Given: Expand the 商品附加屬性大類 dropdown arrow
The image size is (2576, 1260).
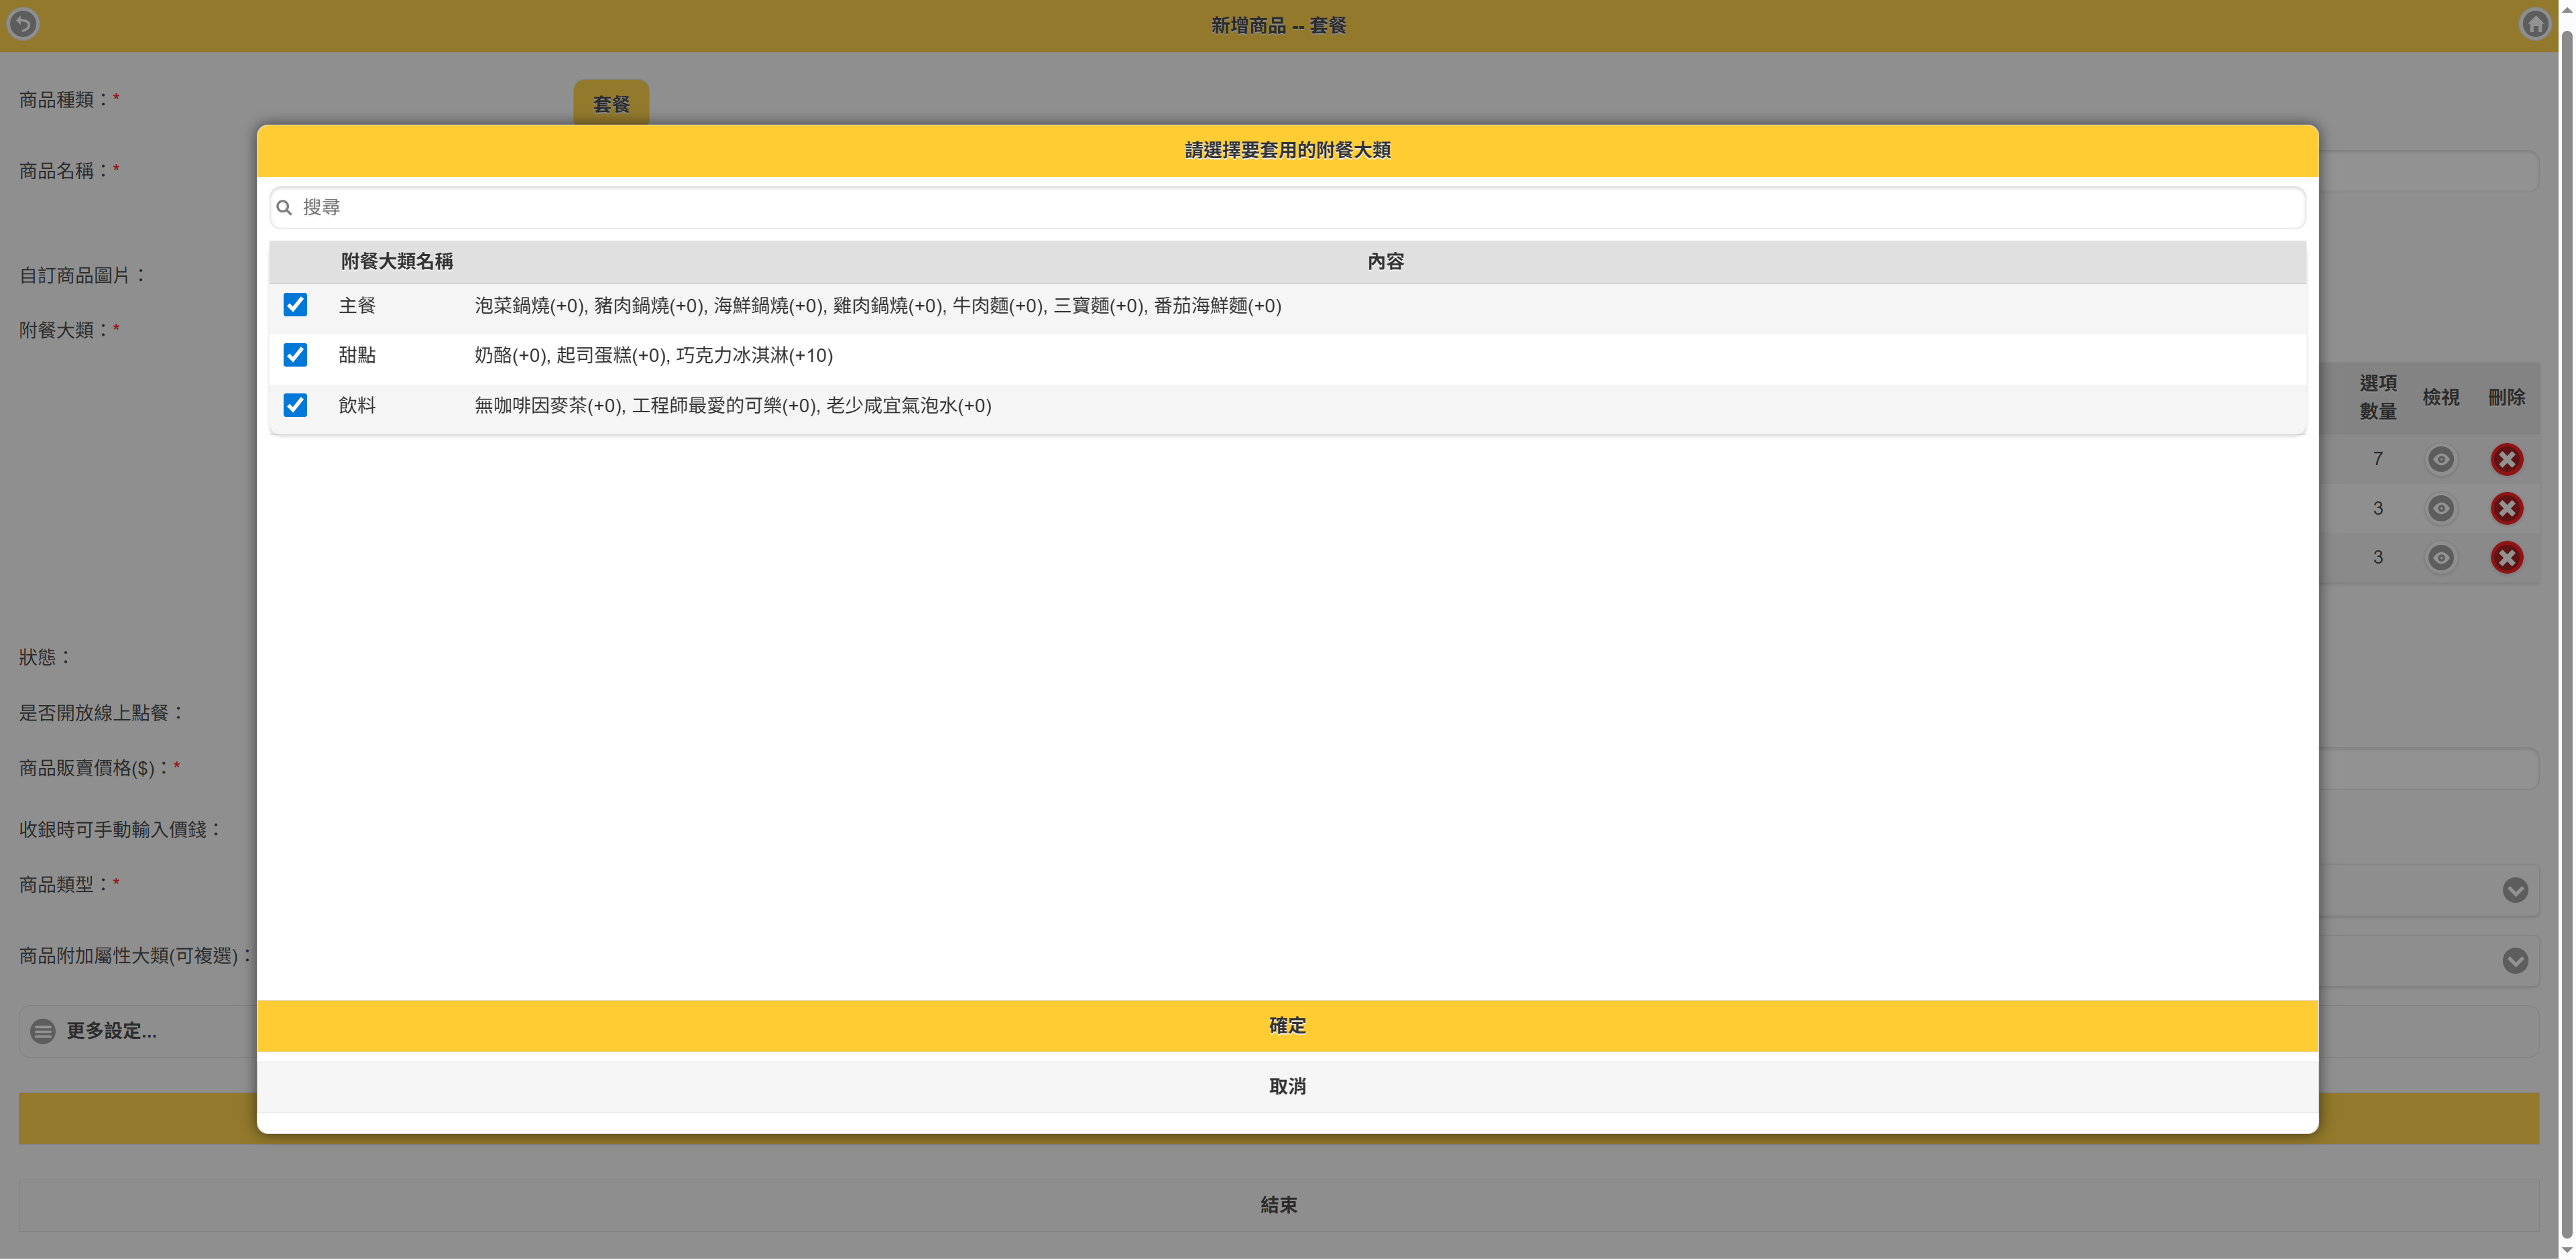Looking at the screenshot, I should 2515,961.
